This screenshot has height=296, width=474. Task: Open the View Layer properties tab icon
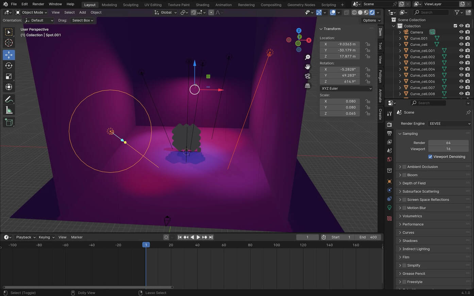click(389, 142)
